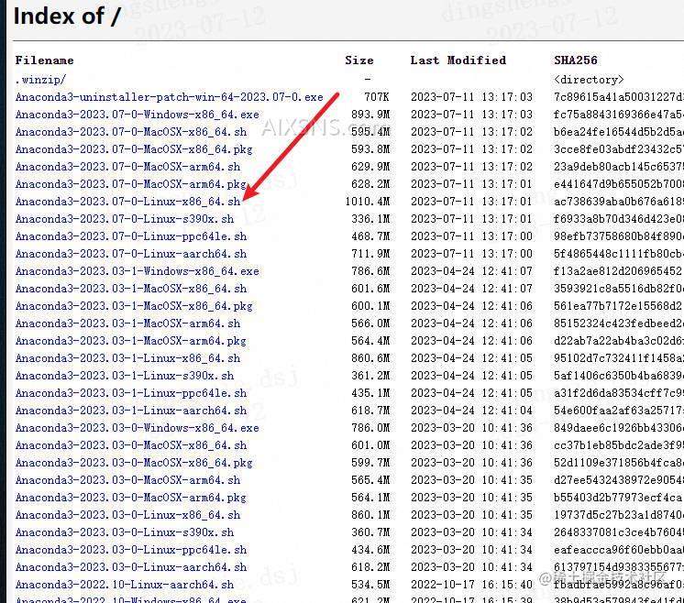Click Anaconda3-2023.03-1-MacOSX-x86_64.sh link

click(x=131, y=289)
